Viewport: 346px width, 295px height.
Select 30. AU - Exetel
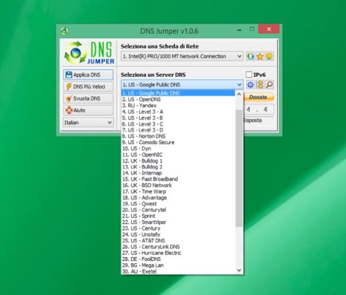[x=178, y=271]
